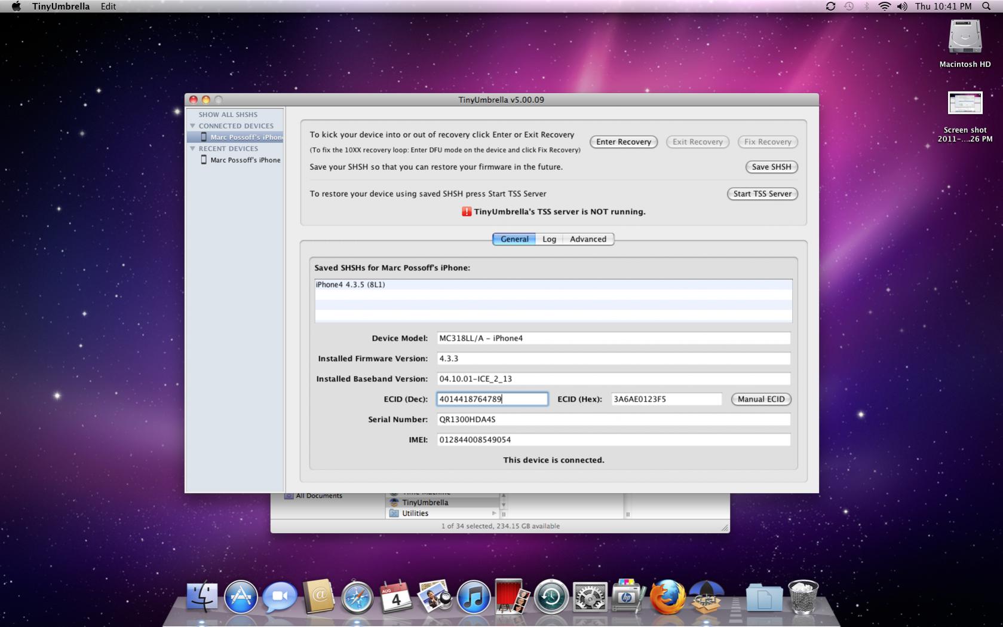Click the sync status icon in menu bar

pos(830,6)
